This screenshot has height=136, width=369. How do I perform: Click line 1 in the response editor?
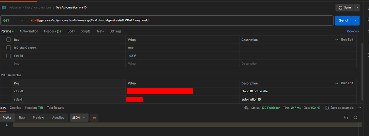pyautogui.click(x=187, y=125)
